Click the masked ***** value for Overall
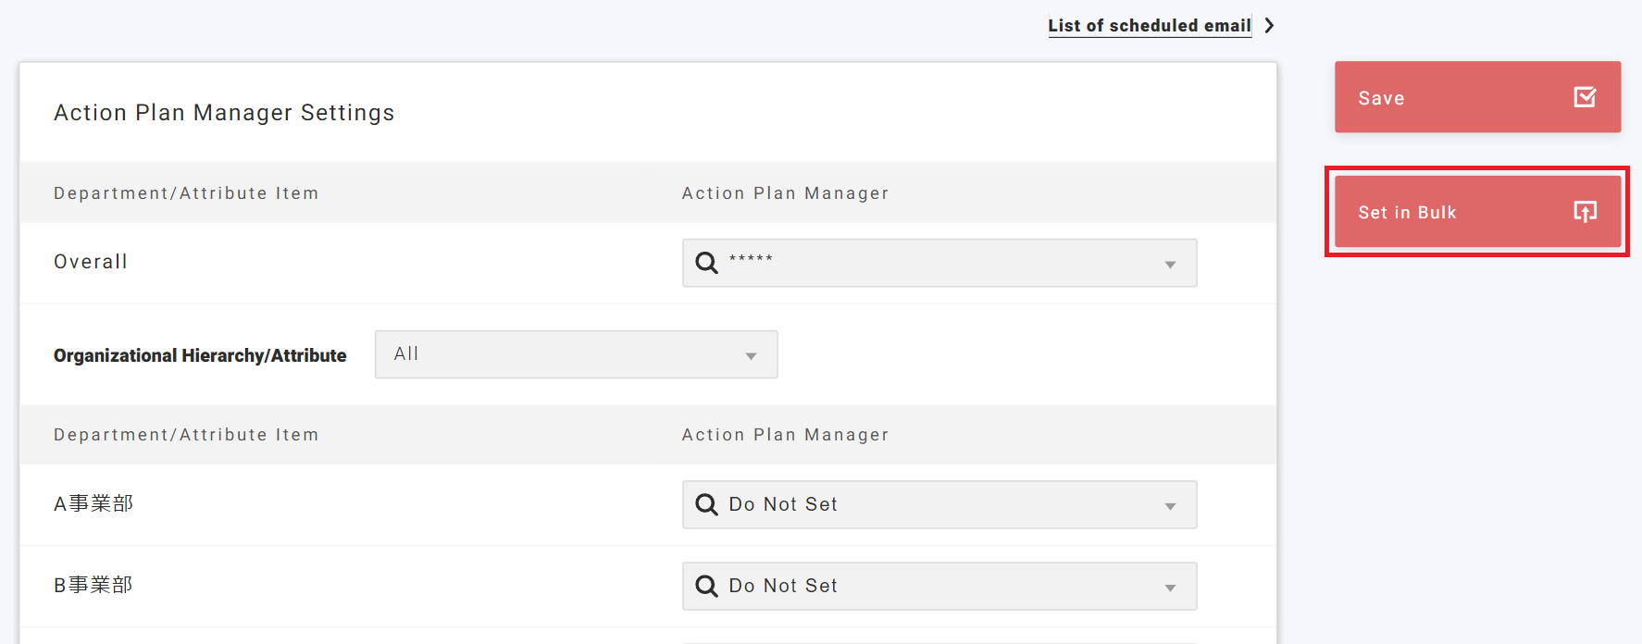 tap(751, 260)
